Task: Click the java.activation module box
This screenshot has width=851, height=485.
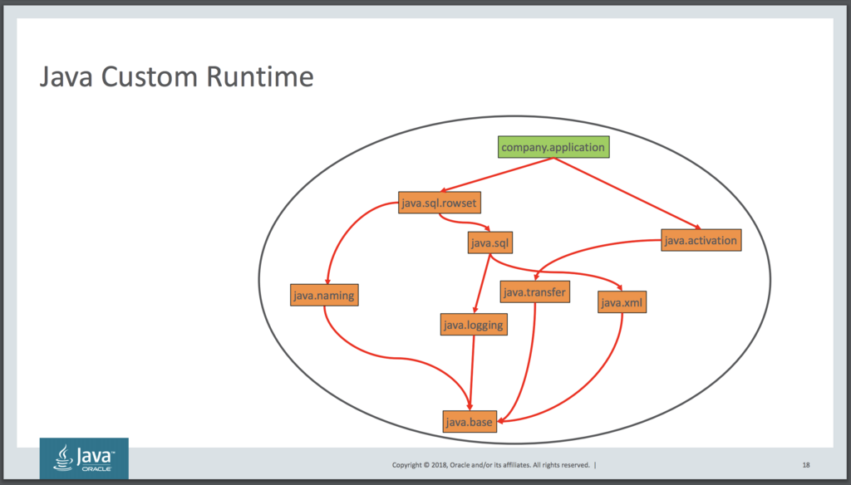Action: [x=701, y=240]
